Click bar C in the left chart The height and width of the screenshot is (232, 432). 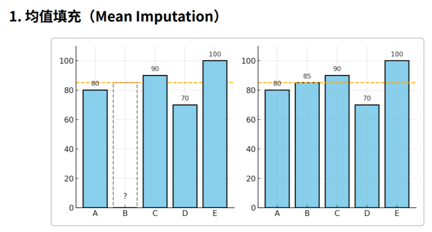coord(155,141)
